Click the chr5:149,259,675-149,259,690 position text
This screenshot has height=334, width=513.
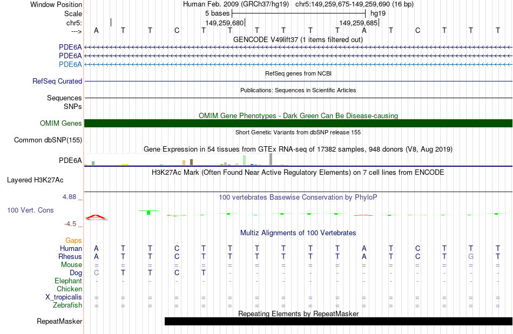pyautogui.click(x=354, y=4)
